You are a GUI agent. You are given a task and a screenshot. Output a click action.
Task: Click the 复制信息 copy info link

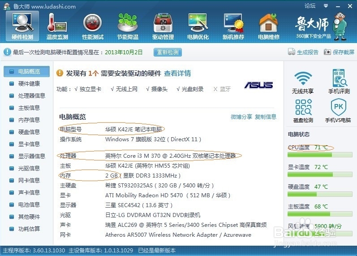coord(266,117)
